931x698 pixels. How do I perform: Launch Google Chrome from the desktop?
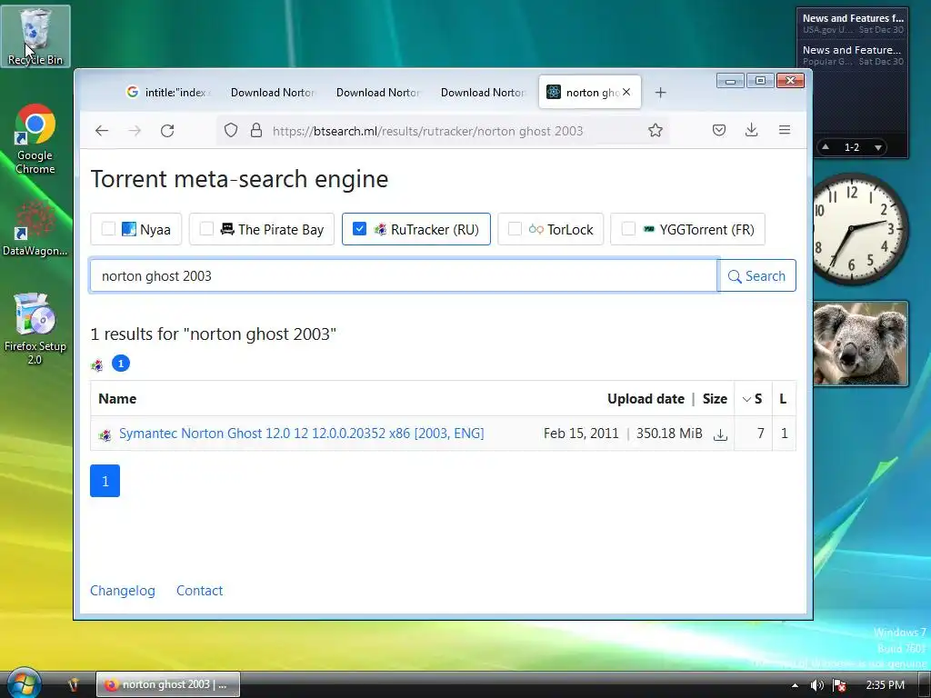[x=35, y=139]
